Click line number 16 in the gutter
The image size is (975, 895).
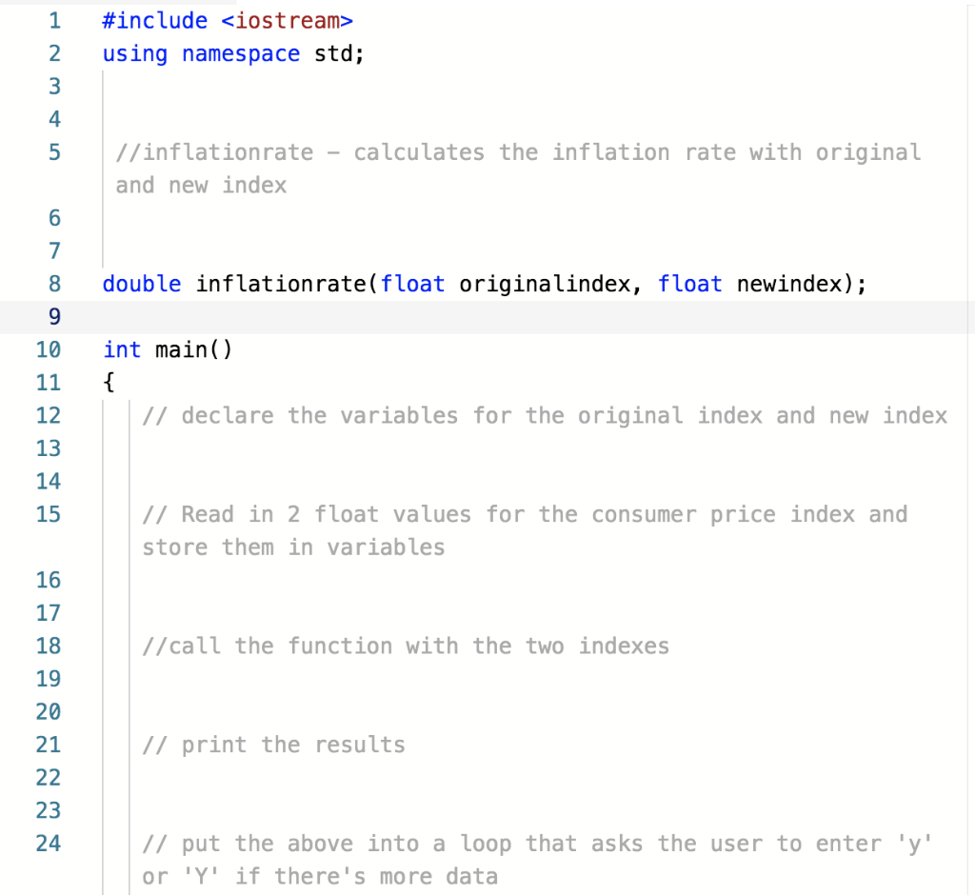48,580
